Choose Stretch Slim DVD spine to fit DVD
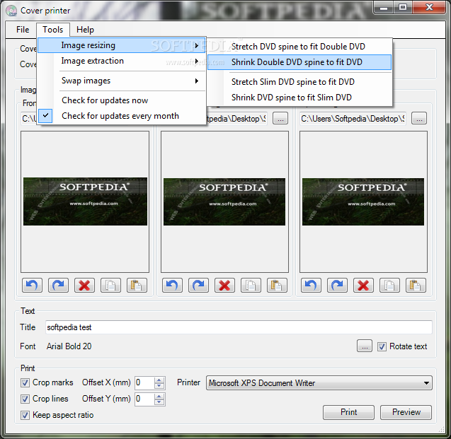451x439 pixels. point(299,82)
